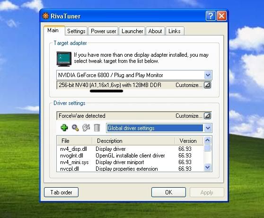Click the green plus add profile icon
The width and height of the screenshot is (264, 218).
[64, 128]
